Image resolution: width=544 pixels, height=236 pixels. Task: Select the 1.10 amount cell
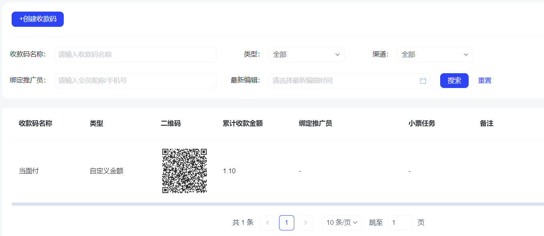point(229,171)
